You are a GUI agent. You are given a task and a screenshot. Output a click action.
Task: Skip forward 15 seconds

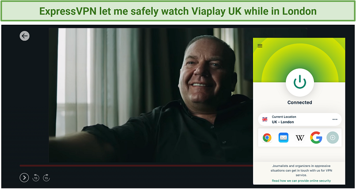tap(46, 178)
